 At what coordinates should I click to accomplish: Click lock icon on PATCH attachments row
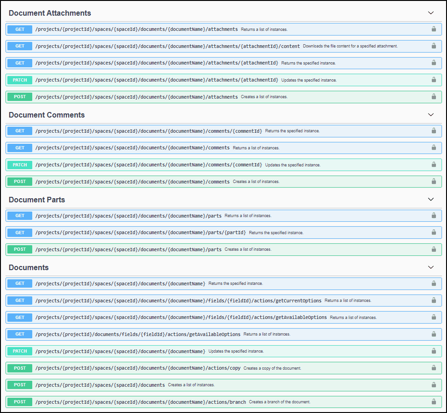click(x=434, y=80)
